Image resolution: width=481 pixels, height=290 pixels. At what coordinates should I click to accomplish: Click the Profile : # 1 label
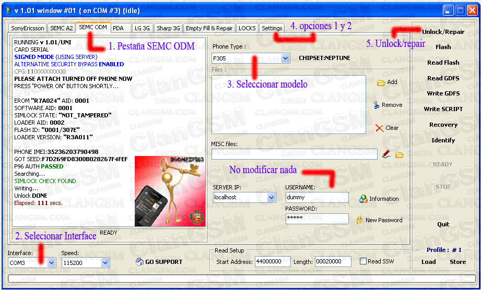coord(444,250)
